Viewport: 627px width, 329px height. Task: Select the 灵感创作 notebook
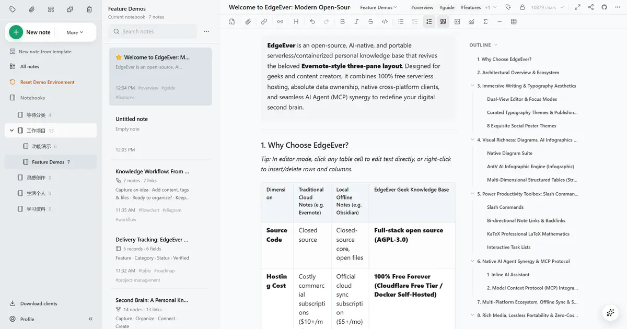tap(51, 178)
